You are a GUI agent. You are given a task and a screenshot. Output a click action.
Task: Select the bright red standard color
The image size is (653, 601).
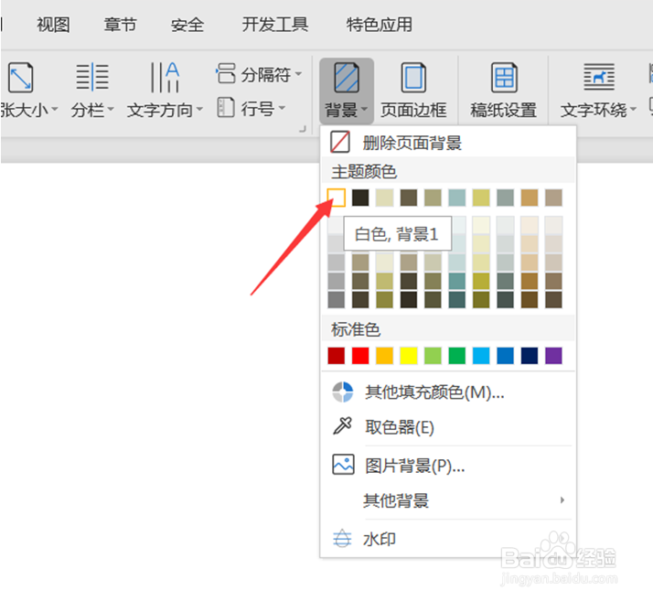360,356
